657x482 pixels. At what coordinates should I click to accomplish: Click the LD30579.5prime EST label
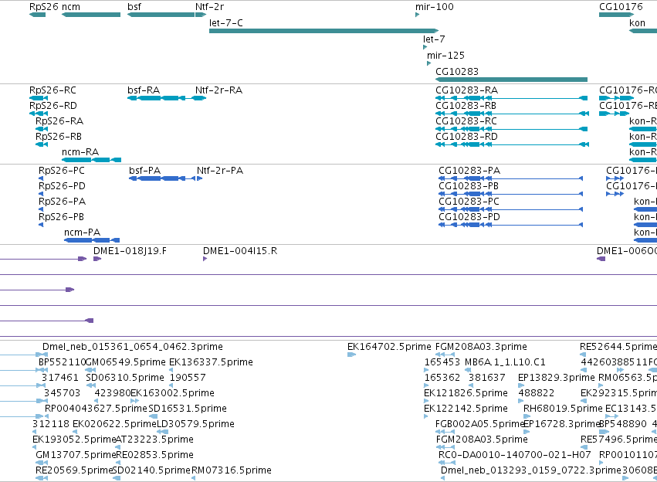[x=195, y=424]
